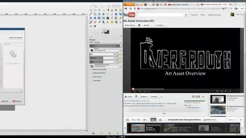Image resolution: width=246 pixels, height=138 pixels.
Task: Select the Rectangle Select tool in GIMP toolbox
Action: 91,10
